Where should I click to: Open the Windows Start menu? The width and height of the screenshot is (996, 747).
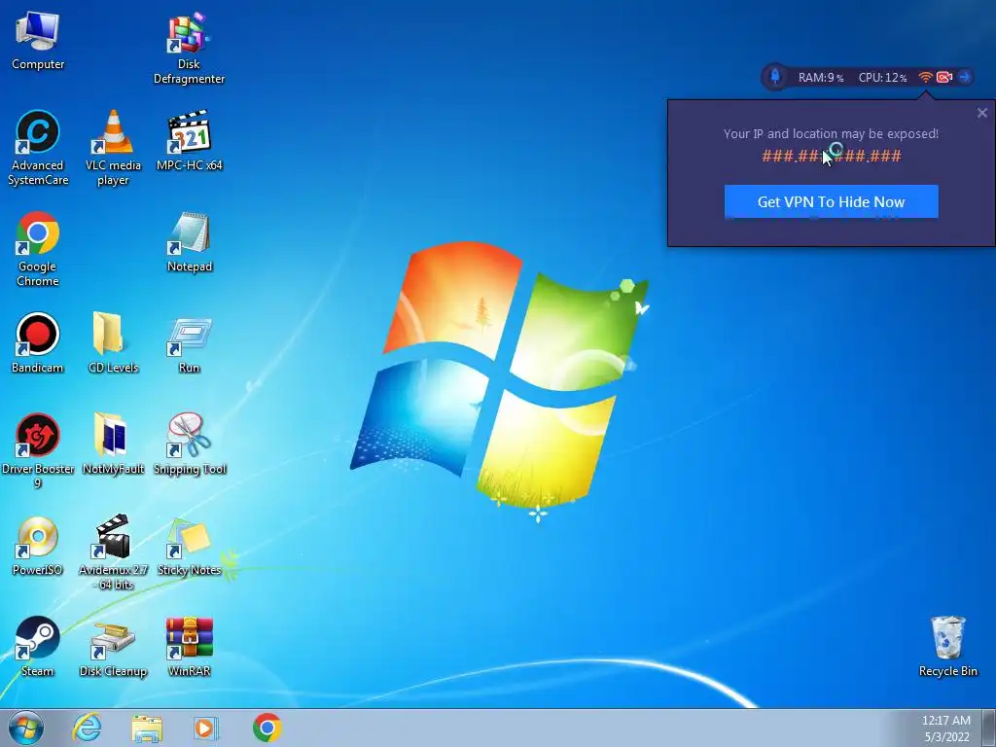pos(26,728)
